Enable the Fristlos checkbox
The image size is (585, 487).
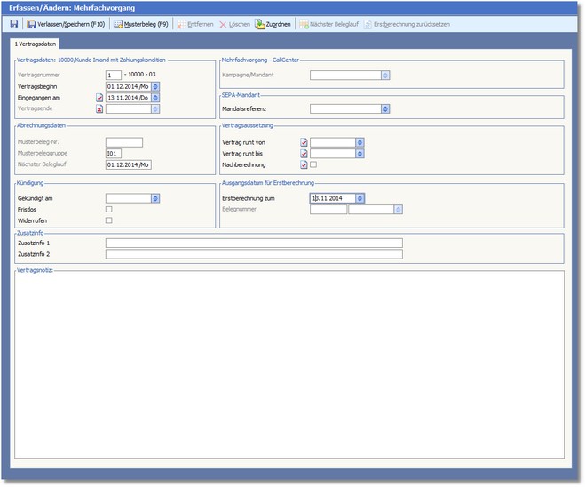coord(109,209)
